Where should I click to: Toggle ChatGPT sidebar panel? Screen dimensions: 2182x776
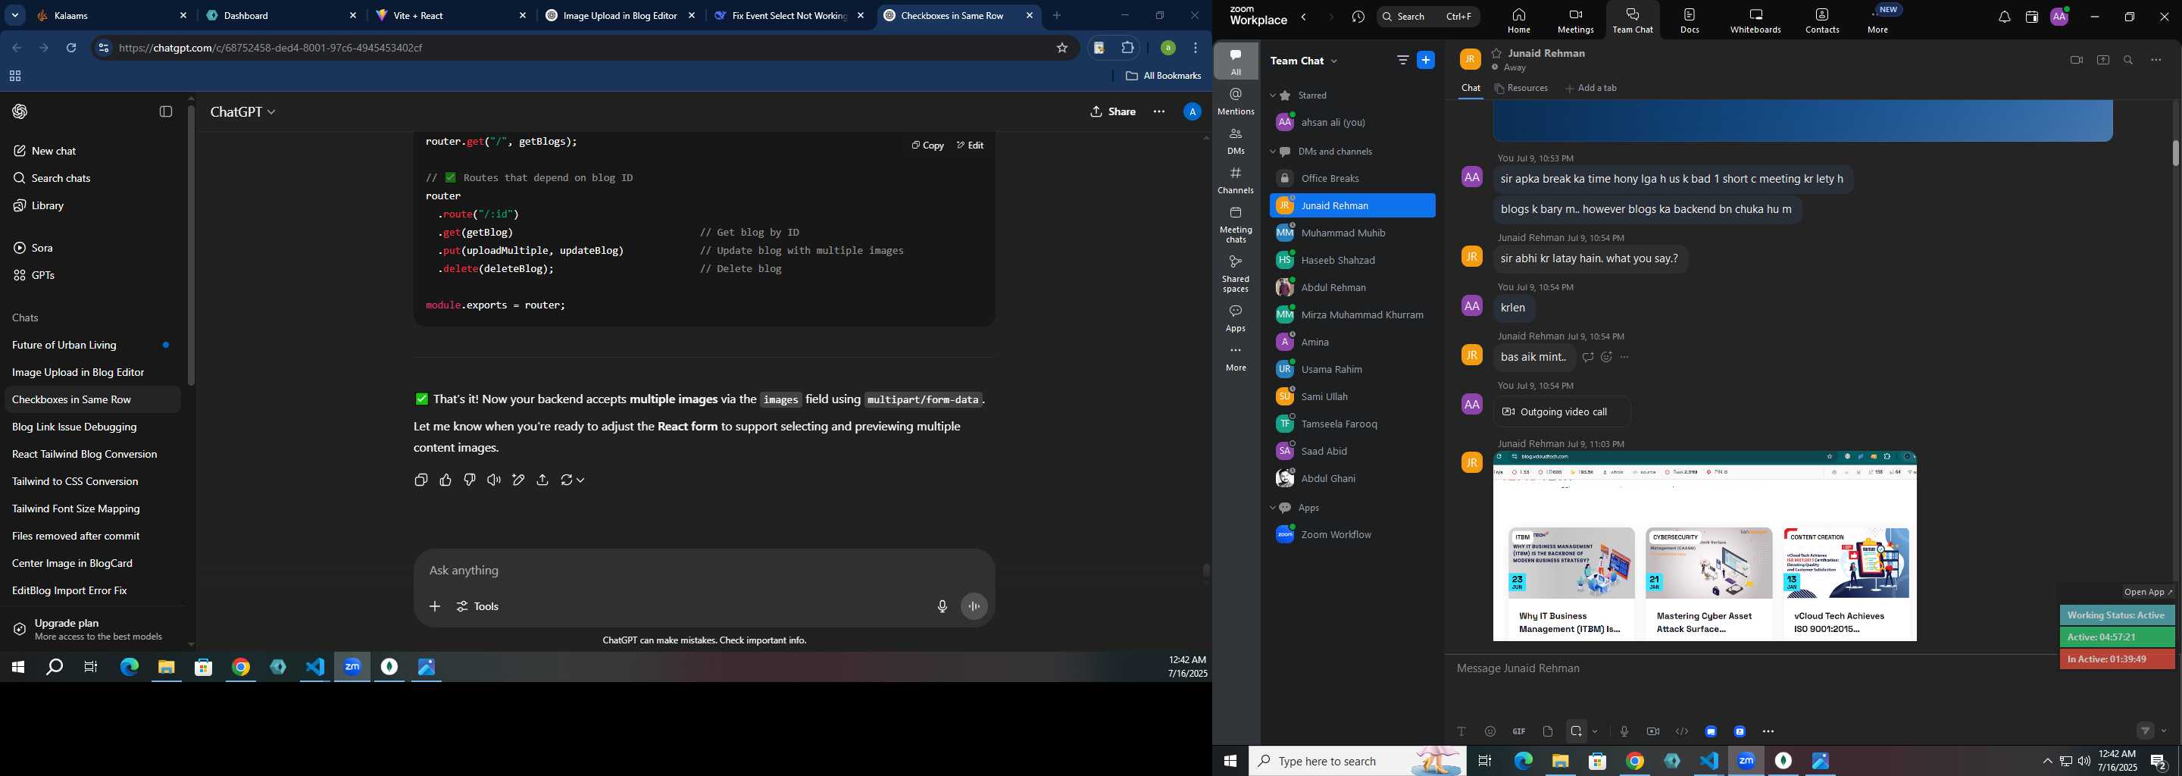tap(166, 112)
